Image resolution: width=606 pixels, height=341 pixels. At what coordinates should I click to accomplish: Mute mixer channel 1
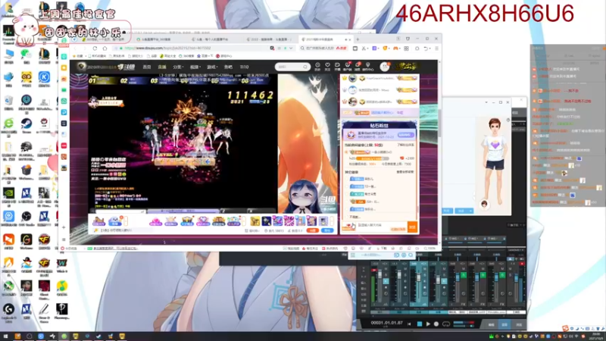(x=386, y=269)
